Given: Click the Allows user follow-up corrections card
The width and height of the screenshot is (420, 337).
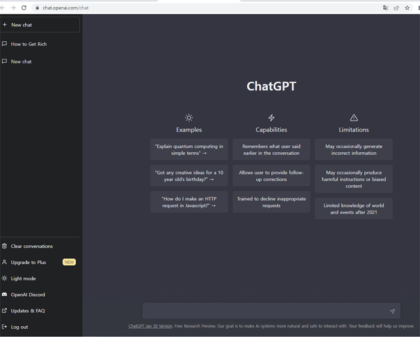Looking at the screenshot, I should click(x=271, y=176).
